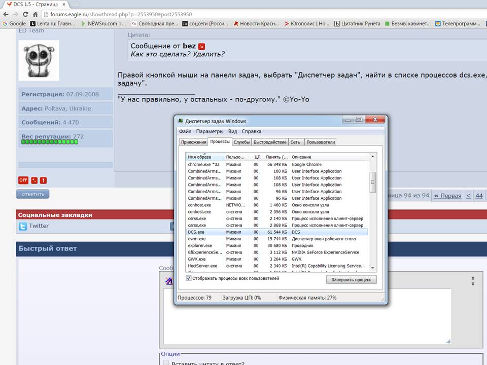Open the Свободная пре... bookmark
This screenshot has width=487, height=365.
pos(154,24)
